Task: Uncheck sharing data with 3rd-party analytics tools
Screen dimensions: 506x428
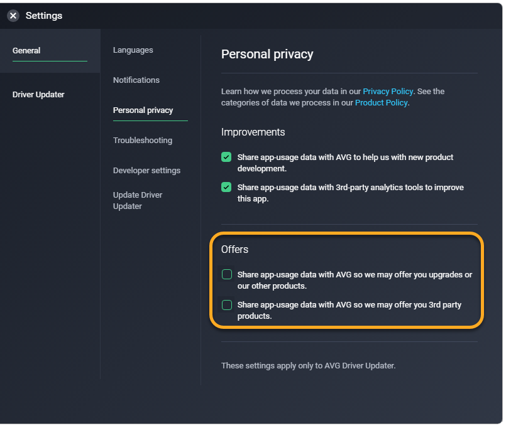Action: click(x=226, y=187)
